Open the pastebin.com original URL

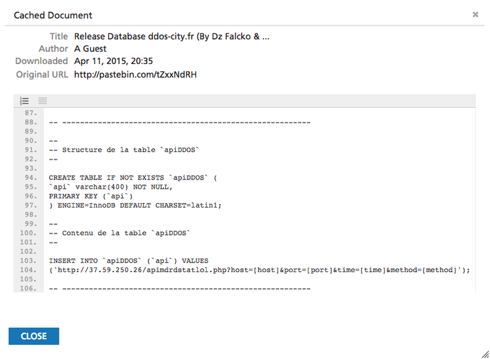coord(135,74)
